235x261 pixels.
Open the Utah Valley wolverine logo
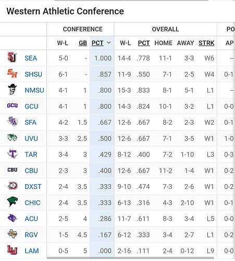tap(13, 137)
